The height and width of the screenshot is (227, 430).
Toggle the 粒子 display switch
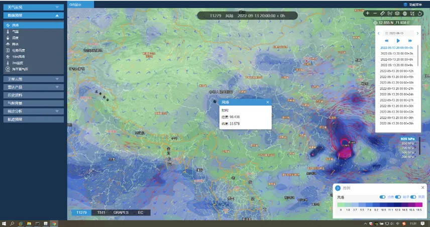pyautogui.click(x=398, y=197)
